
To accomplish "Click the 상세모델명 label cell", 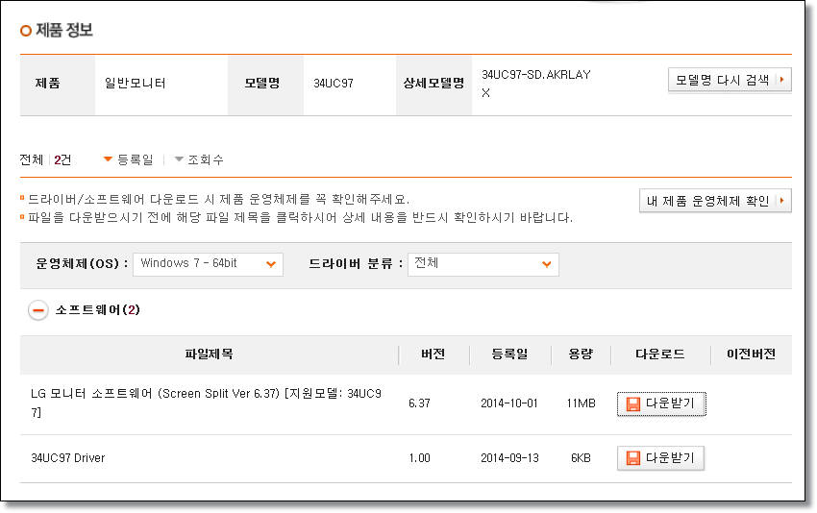I will (x=433, y=84).
